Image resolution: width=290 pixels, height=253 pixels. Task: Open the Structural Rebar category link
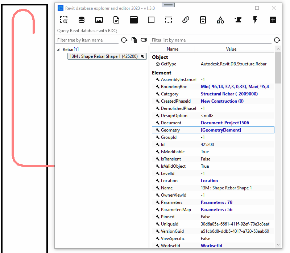[229, 94]
